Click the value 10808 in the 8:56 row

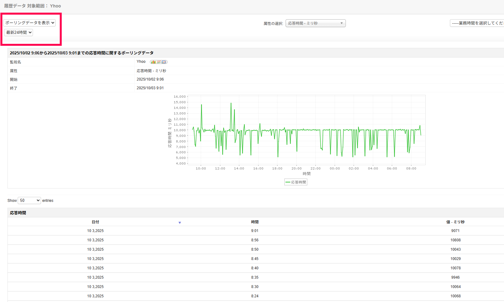(456, 240)
